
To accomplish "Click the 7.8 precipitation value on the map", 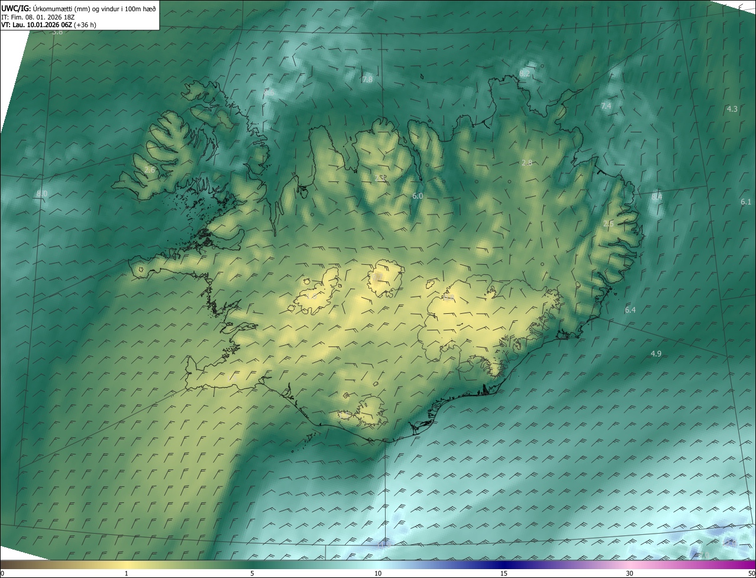I will [x=367, y=79].
